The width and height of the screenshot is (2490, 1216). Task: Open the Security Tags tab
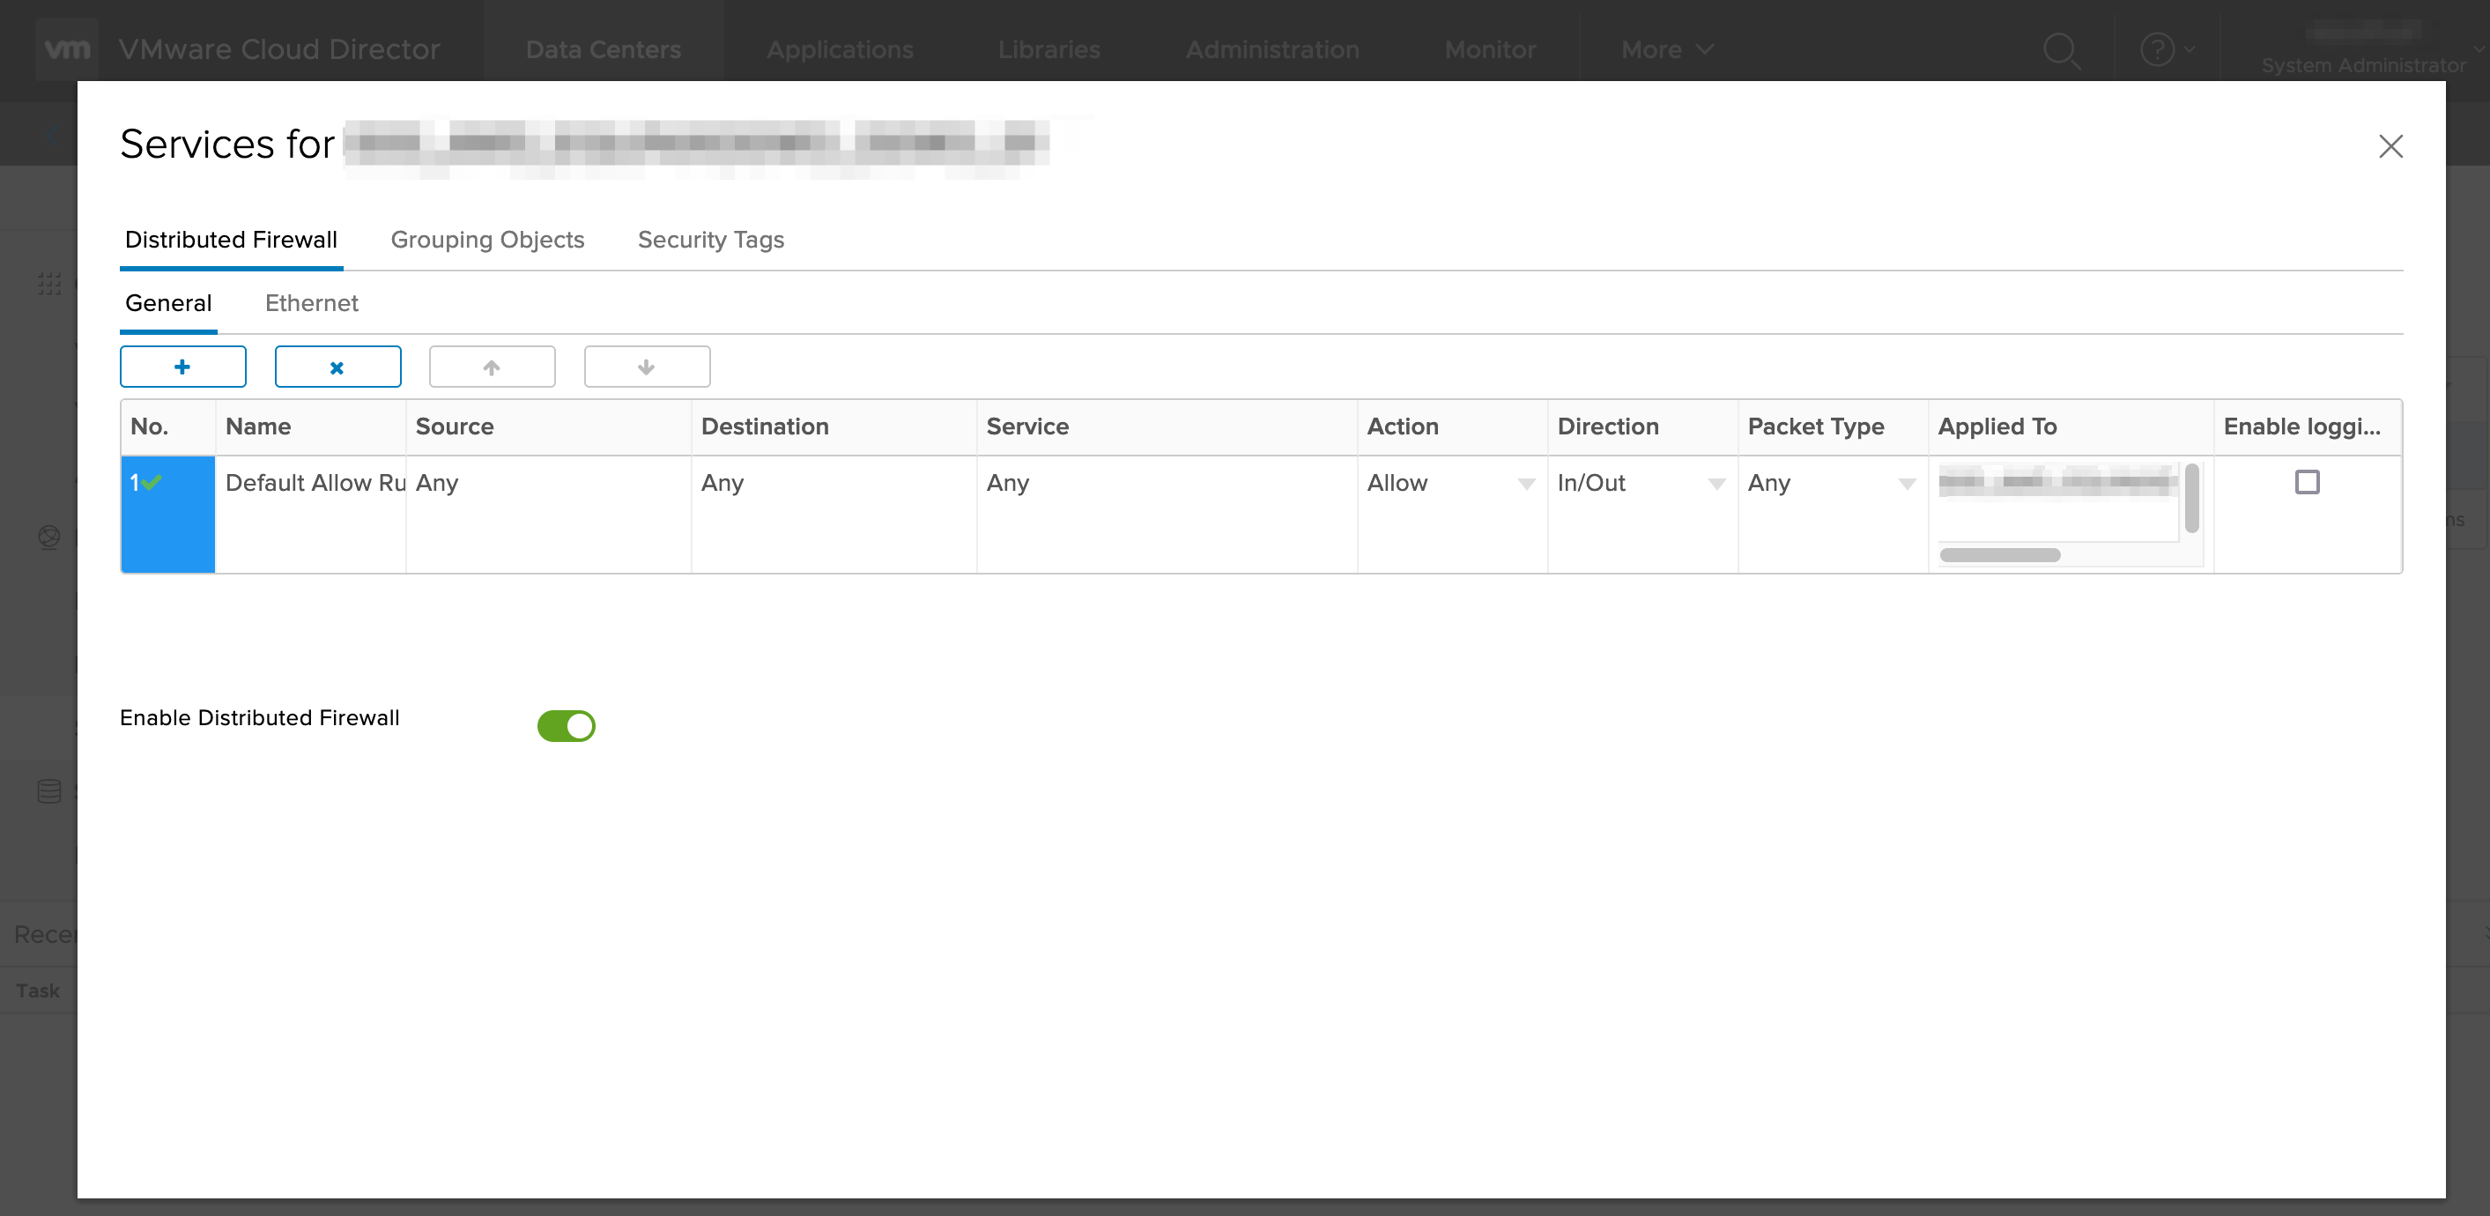pos(710,240)
